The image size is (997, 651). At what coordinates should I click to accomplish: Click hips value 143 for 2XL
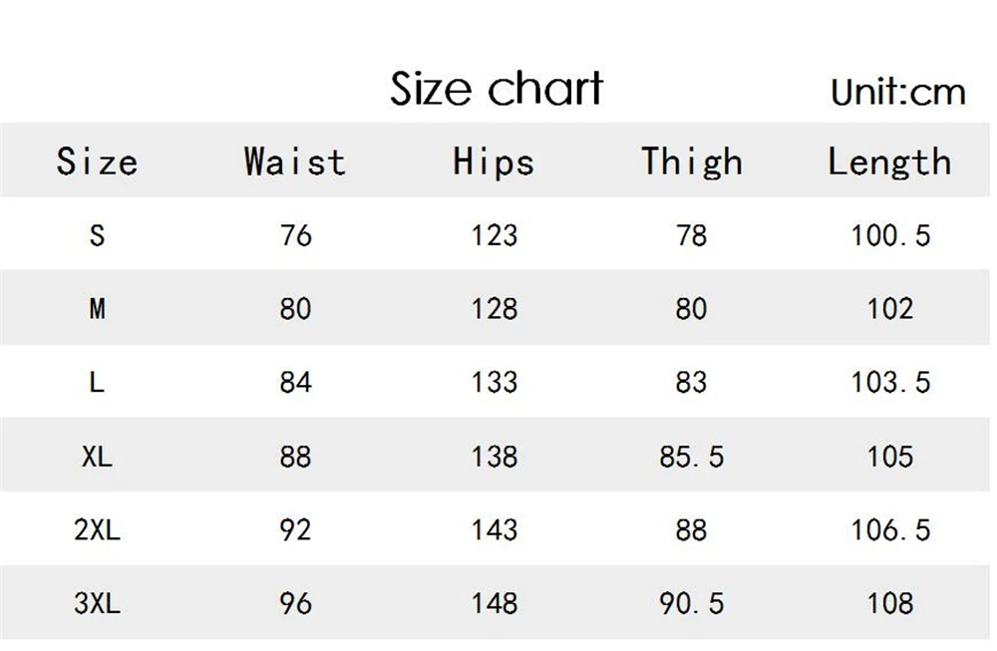(495, 529)
